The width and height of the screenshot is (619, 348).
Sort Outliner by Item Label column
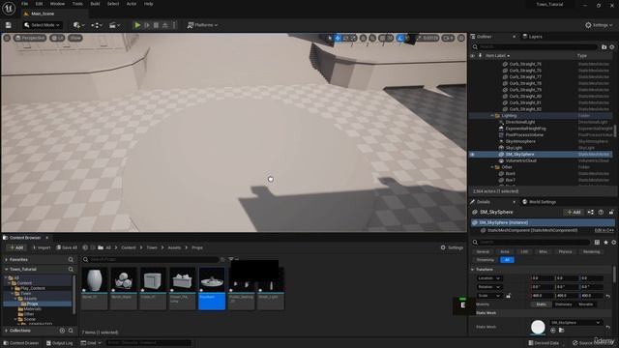(497, 56)
